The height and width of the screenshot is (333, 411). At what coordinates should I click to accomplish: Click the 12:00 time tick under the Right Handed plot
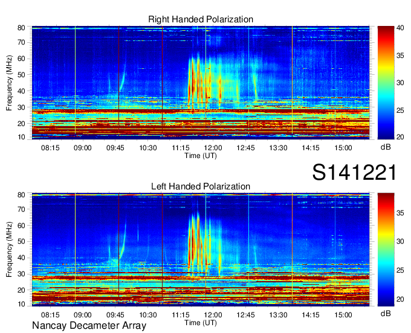(x=213, y=148)
